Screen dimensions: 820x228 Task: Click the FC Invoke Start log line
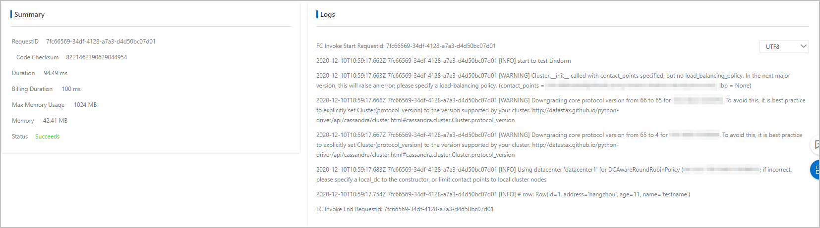pyautogui.click(x=406, y=46)
